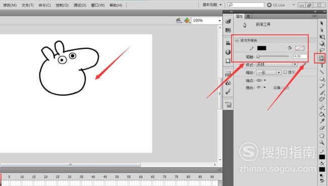Select the Oval shape tool
This screenshot has height=186, width=328.
322,79
